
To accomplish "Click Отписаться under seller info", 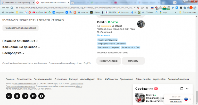I will [x=103, y=35].
